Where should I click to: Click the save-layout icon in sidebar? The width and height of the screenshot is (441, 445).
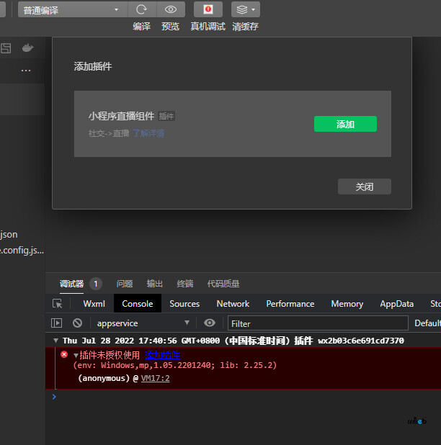6,48
